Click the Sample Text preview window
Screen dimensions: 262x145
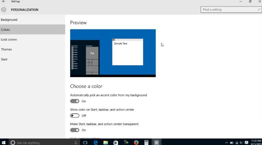(x=128, y=52)
